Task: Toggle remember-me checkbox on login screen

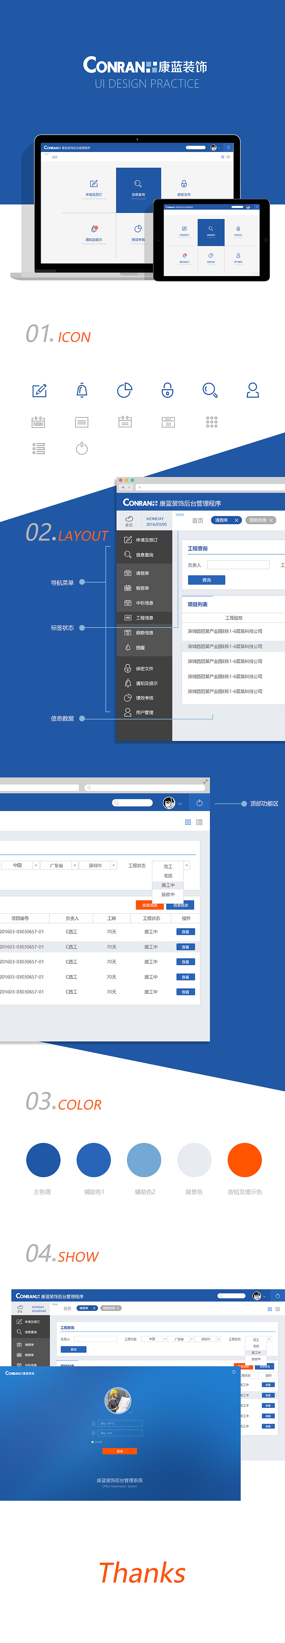Action: coord(93,1441)
